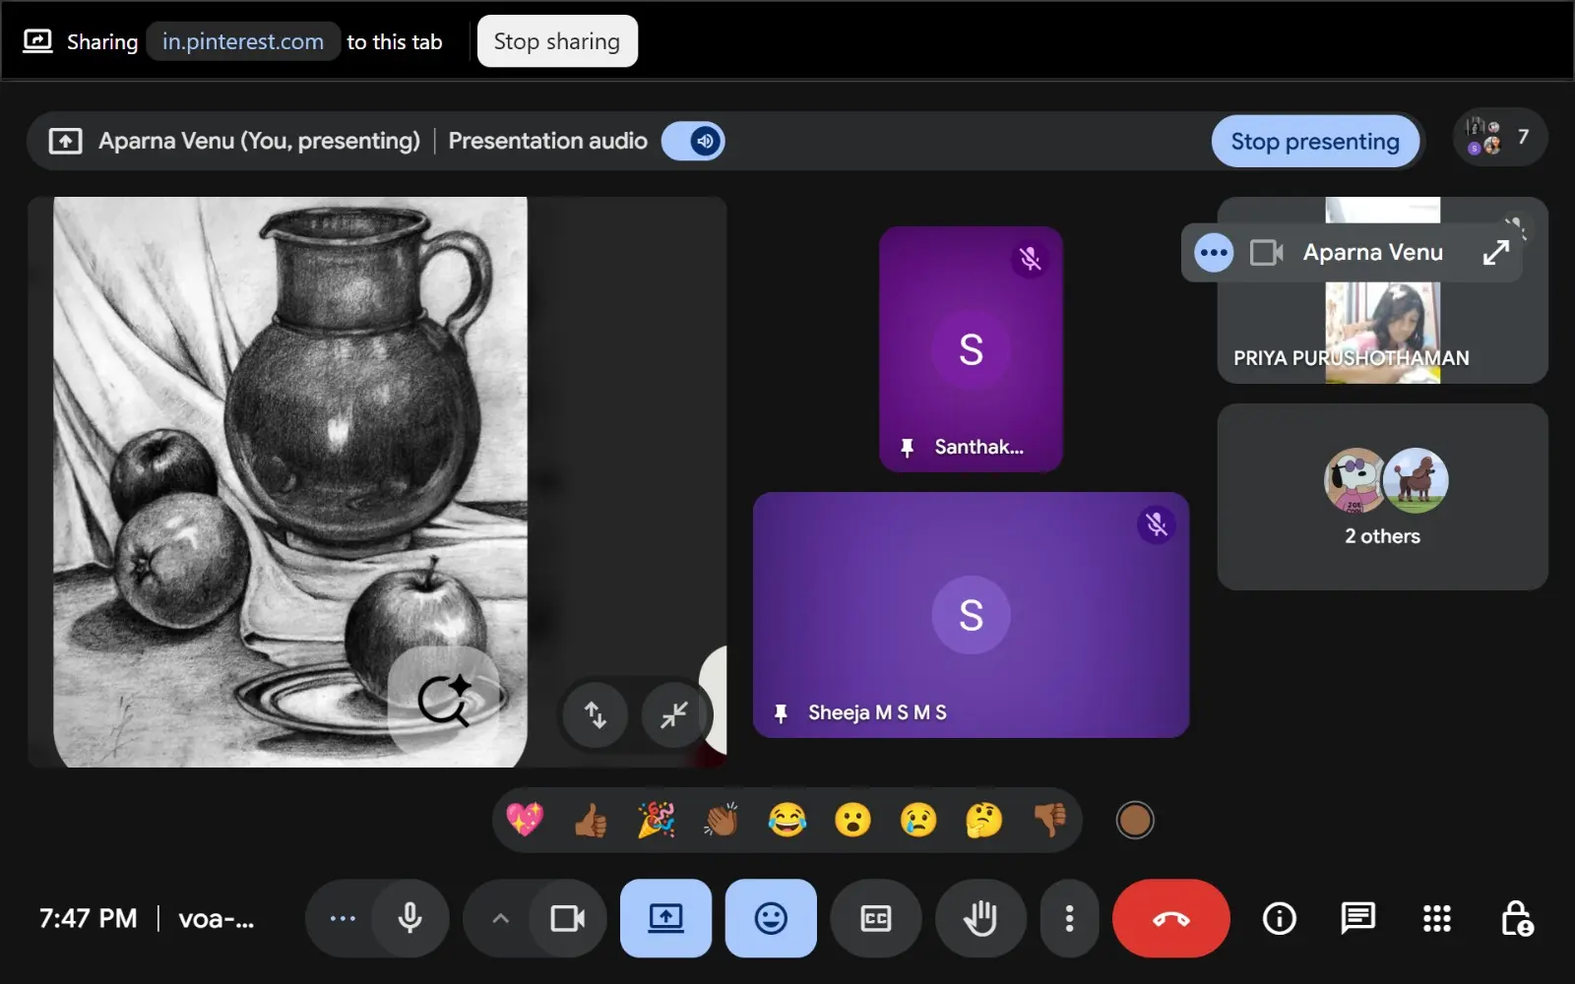1575x984 pixels.
Task: Show all 7 participants
Action: [x=1500, y=137]
